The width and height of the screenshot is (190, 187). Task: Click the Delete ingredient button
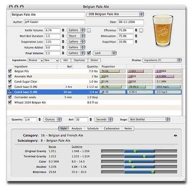coord(94,61)
